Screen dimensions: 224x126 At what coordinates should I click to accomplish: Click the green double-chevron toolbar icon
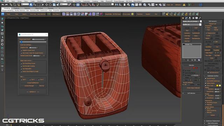(x=189, y=5)
